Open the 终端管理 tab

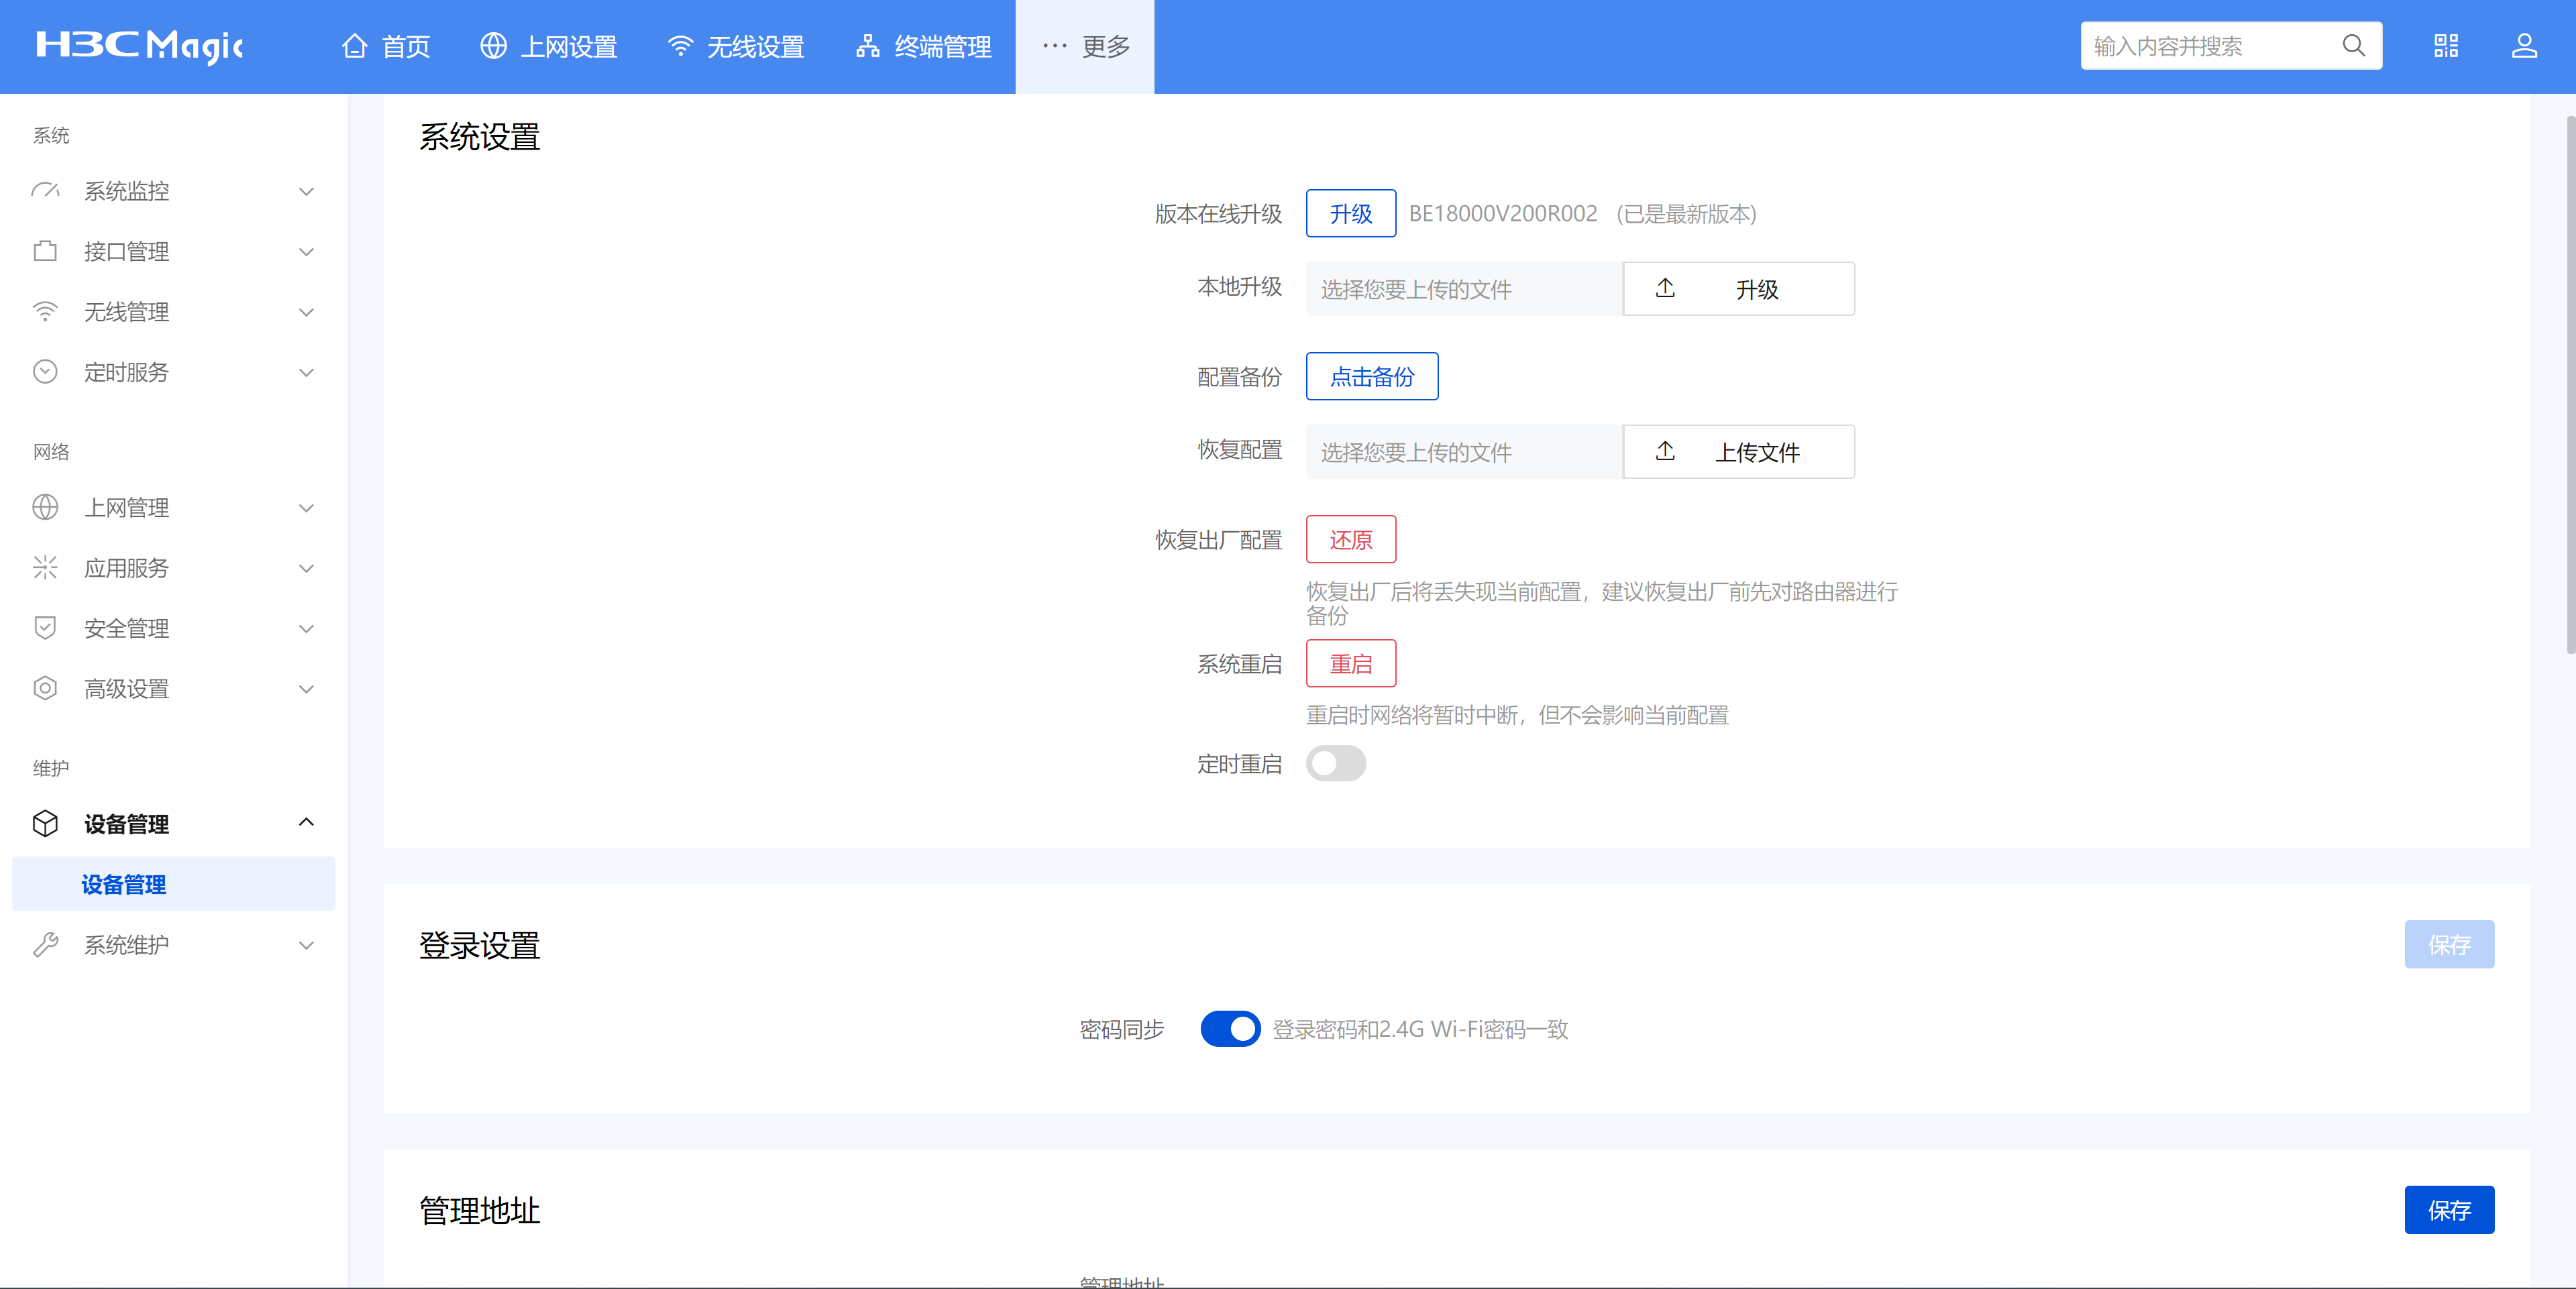click(924, 46)
